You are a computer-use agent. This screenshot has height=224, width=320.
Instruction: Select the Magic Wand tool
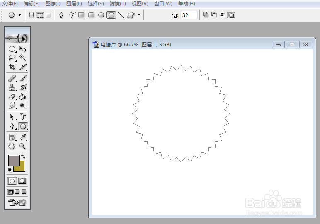coord(23,58)
